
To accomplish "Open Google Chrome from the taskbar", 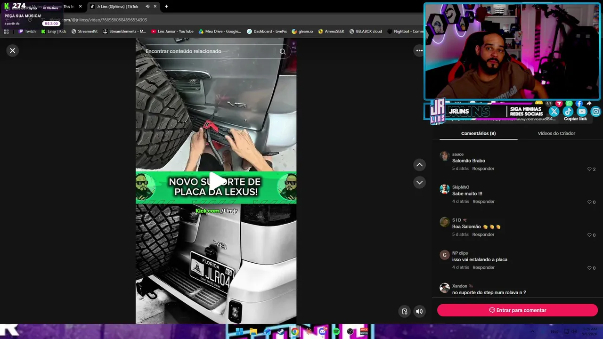I will click(x=295, y=332).
